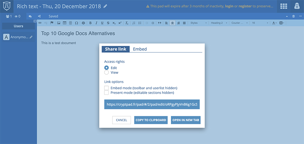304x144 pixels.
Task: Click the user count indicator
Action: coord(9,16)
